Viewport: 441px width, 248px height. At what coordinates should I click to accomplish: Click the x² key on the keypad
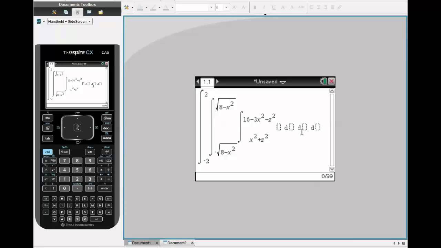click(53, 170)
